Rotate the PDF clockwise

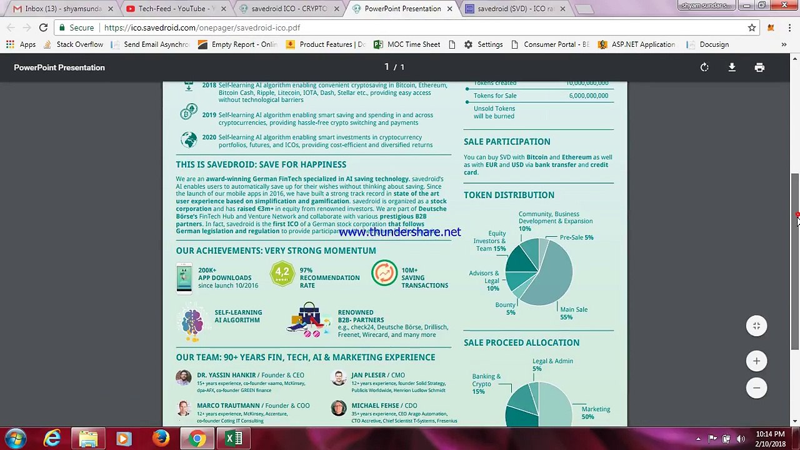pos(704,67)
